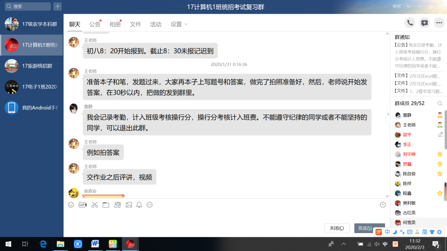Select the scissors screenshot tool
Screen dimensions: 447x251
click(95, 205)
